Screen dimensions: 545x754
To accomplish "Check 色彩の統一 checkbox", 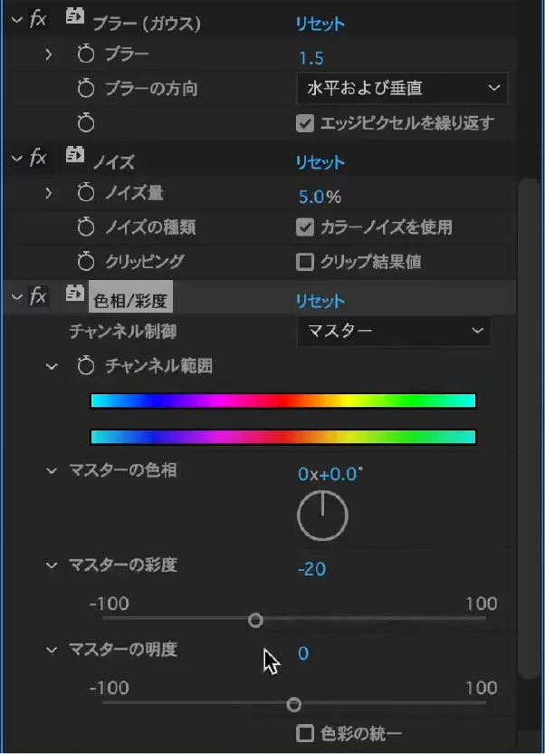I will point(305,734).
